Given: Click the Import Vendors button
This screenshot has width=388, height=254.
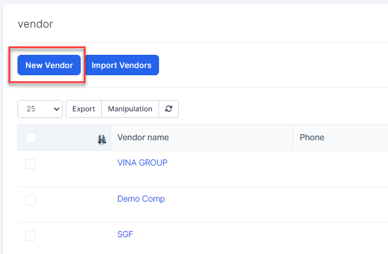Looking at the screenshot, I should click(x=122, y=65).
